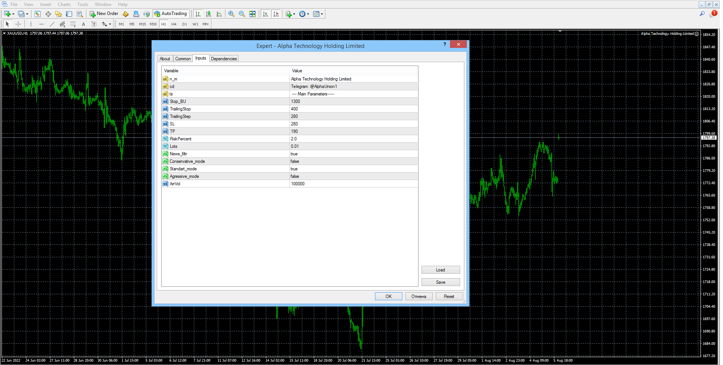The image size is (723, 365).
Task: Select the text tool A
Action: pyautogui.click(x=84, y=24)
